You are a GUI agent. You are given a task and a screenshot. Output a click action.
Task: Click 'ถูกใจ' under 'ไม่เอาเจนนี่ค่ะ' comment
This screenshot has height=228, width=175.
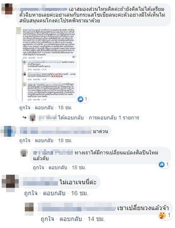pos(31,193)
